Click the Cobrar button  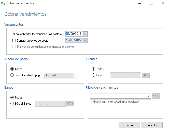(129, 125)
